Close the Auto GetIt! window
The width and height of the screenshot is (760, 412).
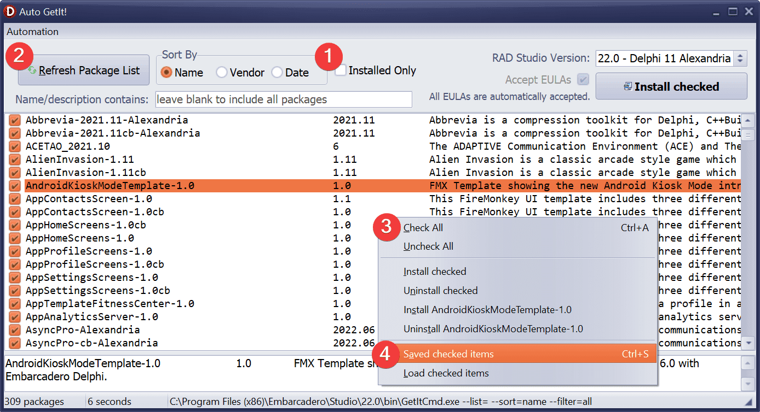748,11
